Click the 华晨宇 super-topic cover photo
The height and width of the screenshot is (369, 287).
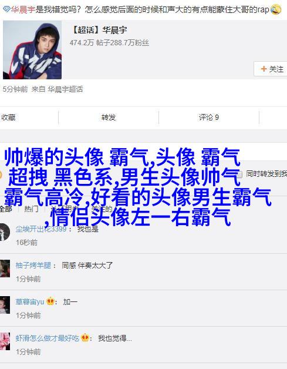point(32,50)
